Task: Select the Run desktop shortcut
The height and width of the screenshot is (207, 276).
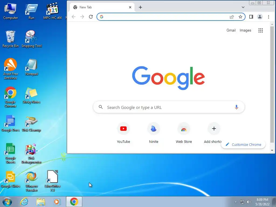Action: coord(31,11)
